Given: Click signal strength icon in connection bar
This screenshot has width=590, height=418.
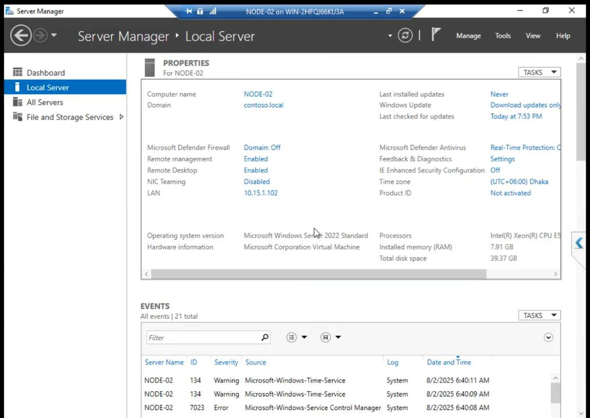Looking at the screenshot, I should point(213,11).
